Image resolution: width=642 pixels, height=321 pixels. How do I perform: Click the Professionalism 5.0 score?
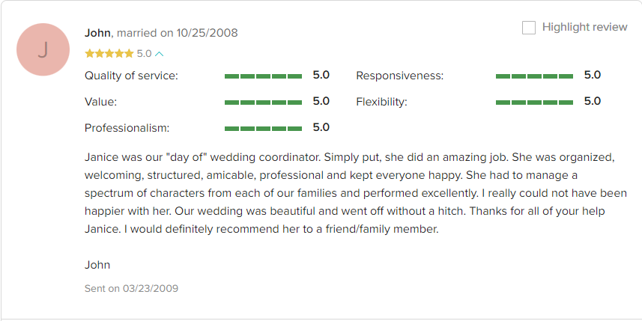click(321, 128)
